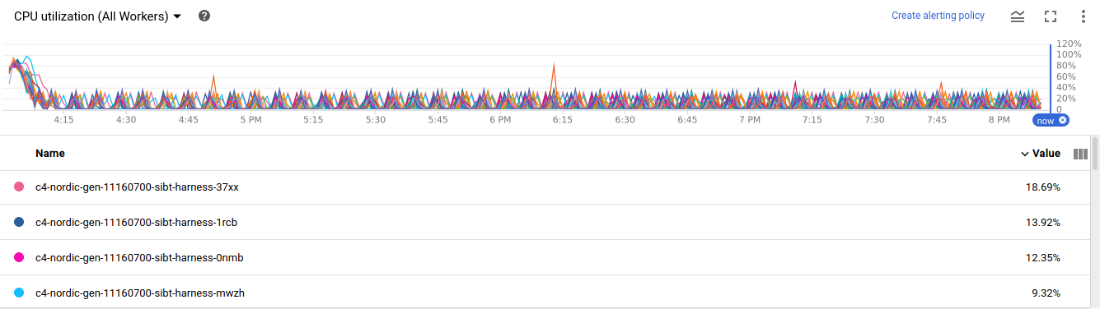
Task: Open the column selector icon
Action: pos(1081,154)
